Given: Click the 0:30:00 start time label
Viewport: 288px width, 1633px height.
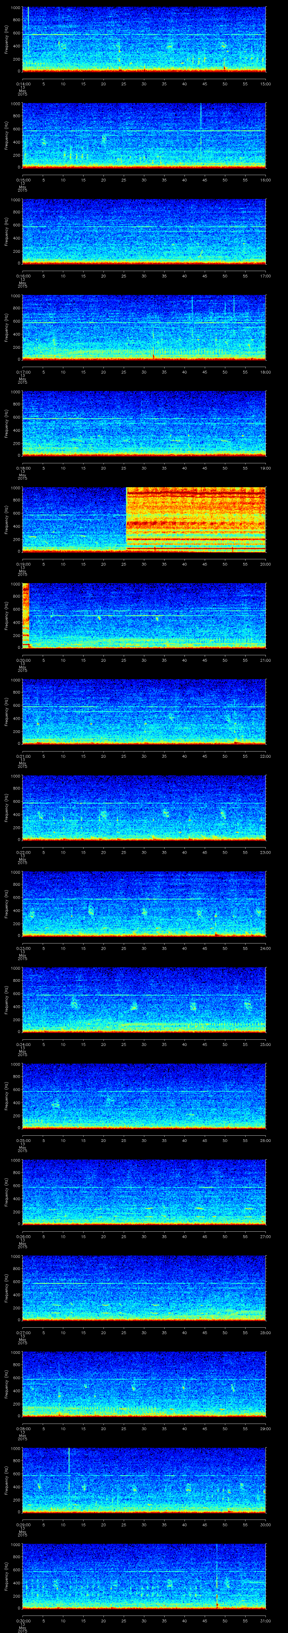Looking at the screenshot, I should 23,1620.
